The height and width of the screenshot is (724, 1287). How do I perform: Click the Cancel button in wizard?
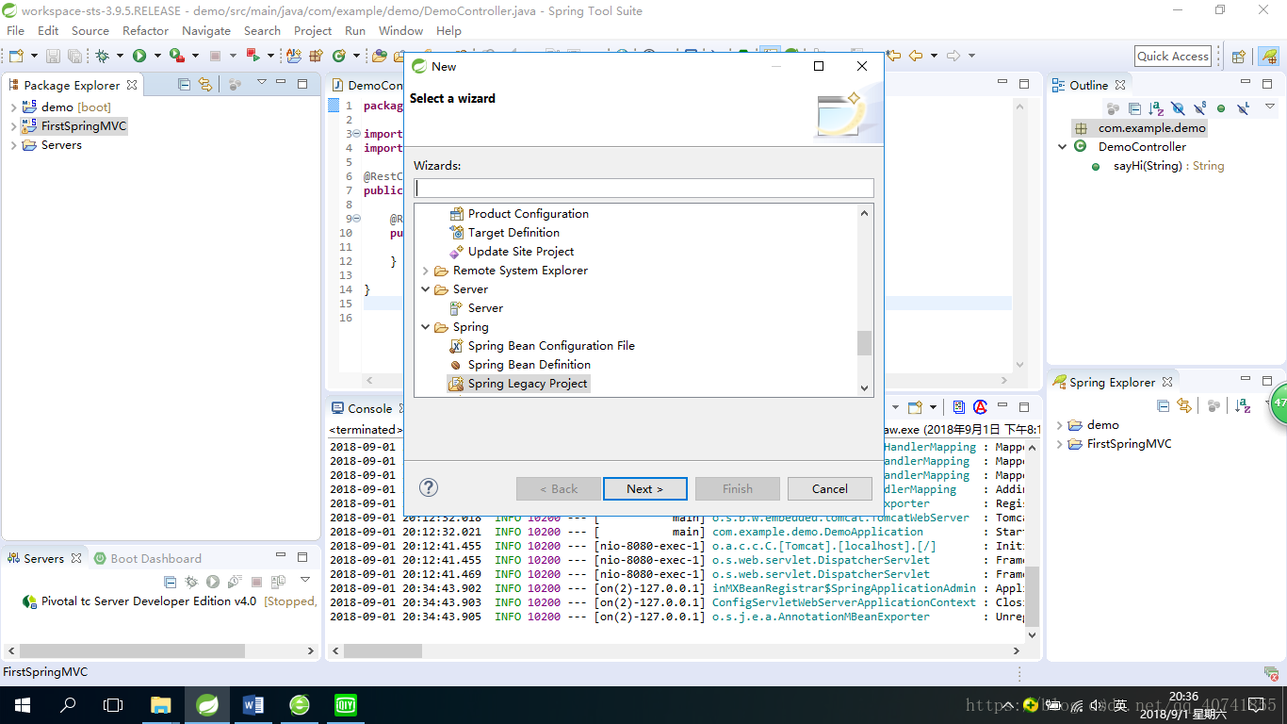point(829,488)
